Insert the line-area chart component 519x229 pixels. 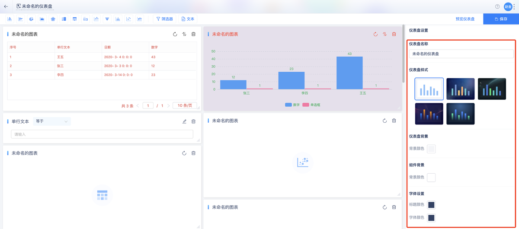[x=96, y=19]
